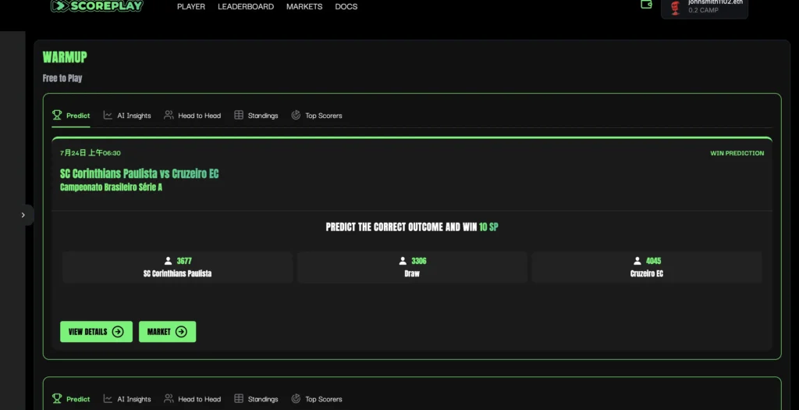The height and width of the screenshot is (410, 799).
Task: Open Standings tab in Corinthians match card
Action: tap(256, 116)
